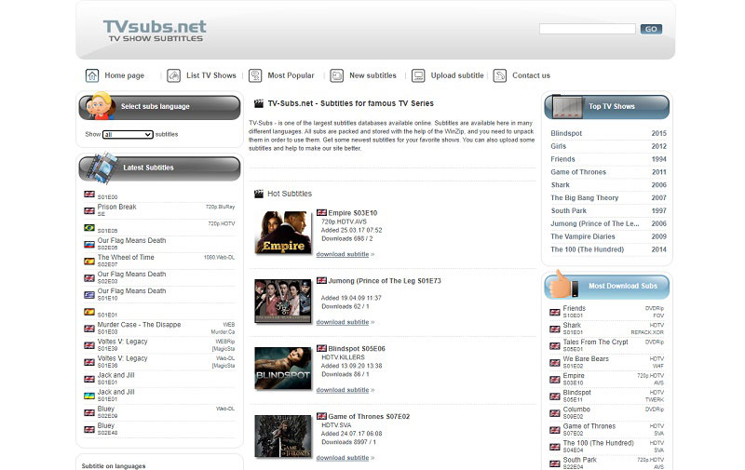Open Girls in Top TV Shows
The width and height of the screenshot is (745, 470).
pyautogui.click(x=558, y=146)
